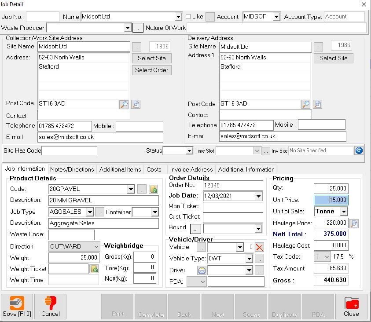Click ellipsis button beside Vehicle Type
The width and height of the screenshot is (371, 322).
[x=259, y=259]
